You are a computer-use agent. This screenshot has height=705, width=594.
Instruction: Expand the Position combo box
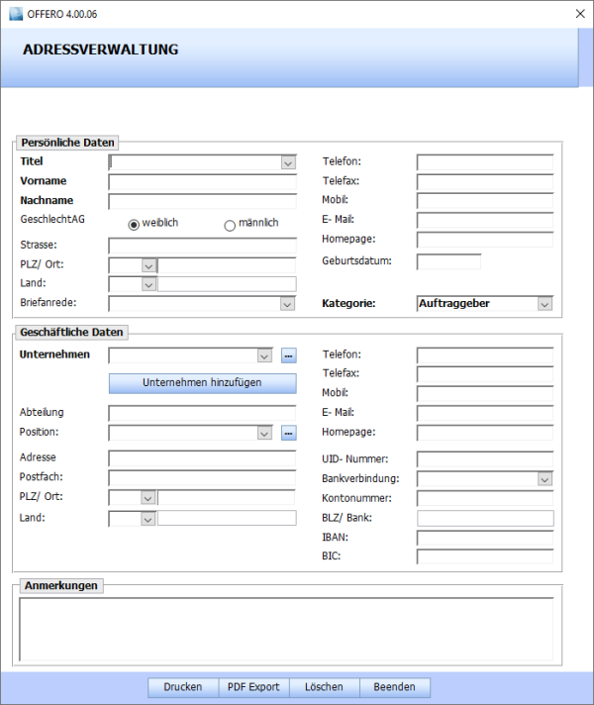pos(265,433)
